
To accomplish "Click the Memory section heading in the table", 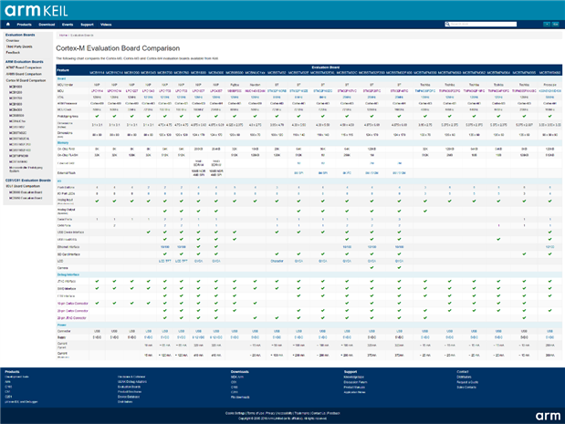I will coord(63,142).
